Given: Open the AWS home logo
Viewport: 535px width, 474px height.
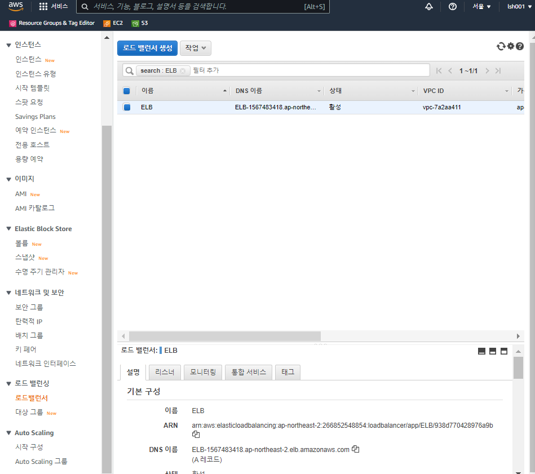Looking at the screenshot, I should click(x=16, y=6).
